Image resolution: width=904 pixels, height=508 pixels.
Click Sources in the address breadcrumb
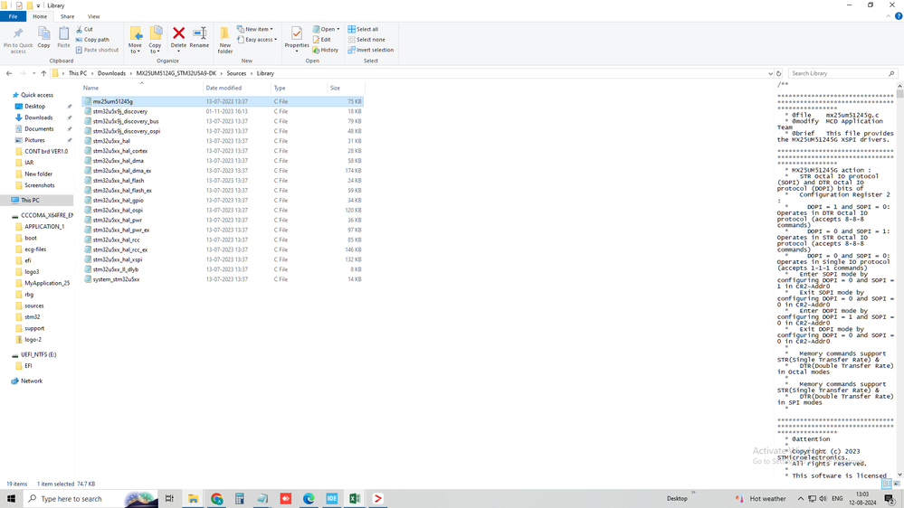coord(236,74)
